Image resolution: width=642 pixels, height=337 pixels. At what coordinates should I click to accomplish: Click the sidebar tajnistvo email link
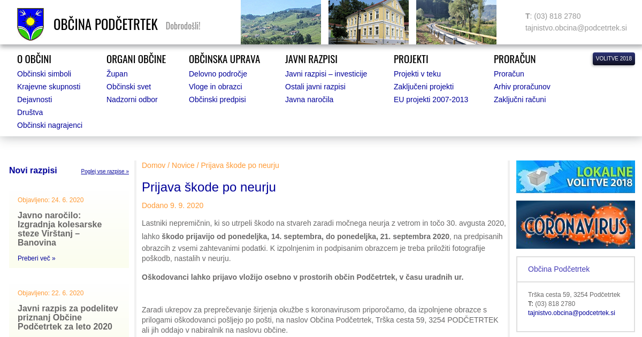[x=571, y=313]
